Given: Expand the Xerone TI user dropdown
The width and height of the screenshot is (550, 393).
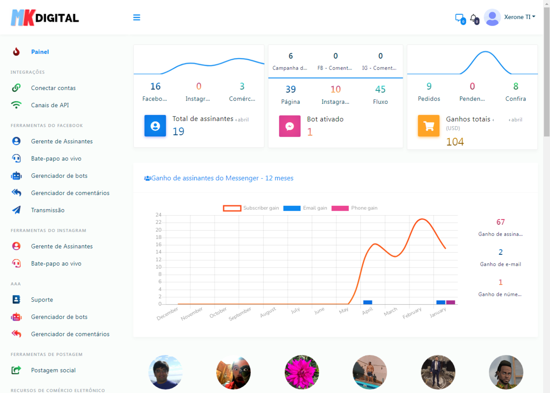Looking at the screenshot, I should 519,17.
